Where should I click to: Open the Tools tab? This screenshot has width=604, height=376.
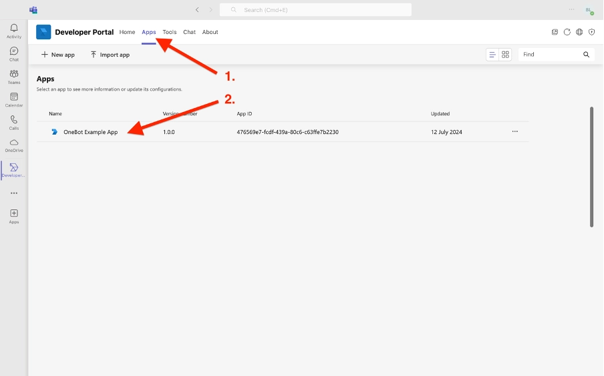[170, 32]
